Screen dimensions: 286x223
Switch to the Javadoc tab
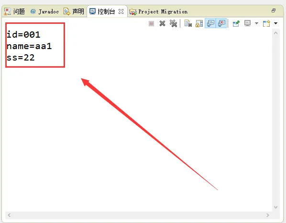coord(44,11)
